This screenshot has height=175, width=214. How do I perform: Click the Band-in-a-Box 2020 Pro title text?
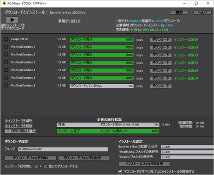(x=68, y=12)
